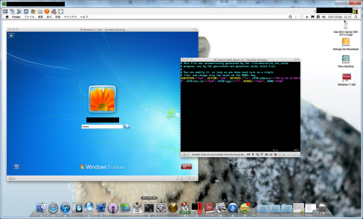Click the toolbar toggle pill in Ubuntu VM window
Viewport: 363px width, 219px height.
(x=297, y=60)
